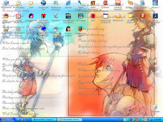Open Pop Star Academy icon
163x122 pixels.
tap(68, 31)
